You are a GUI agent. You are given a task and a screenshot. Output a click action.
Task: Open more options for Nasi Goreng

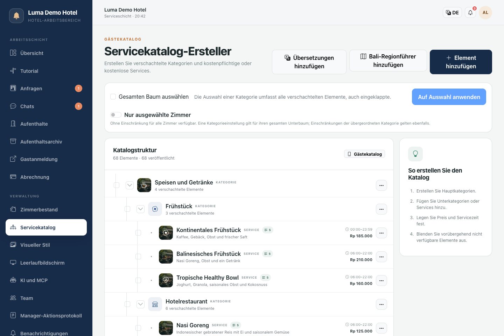pyautogui.click(x=381, y=328)
